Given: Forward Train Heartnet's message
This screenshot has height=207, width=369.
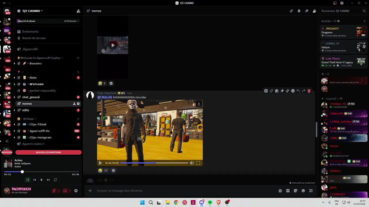Looking at the screenshot, I should coord(304,91).
